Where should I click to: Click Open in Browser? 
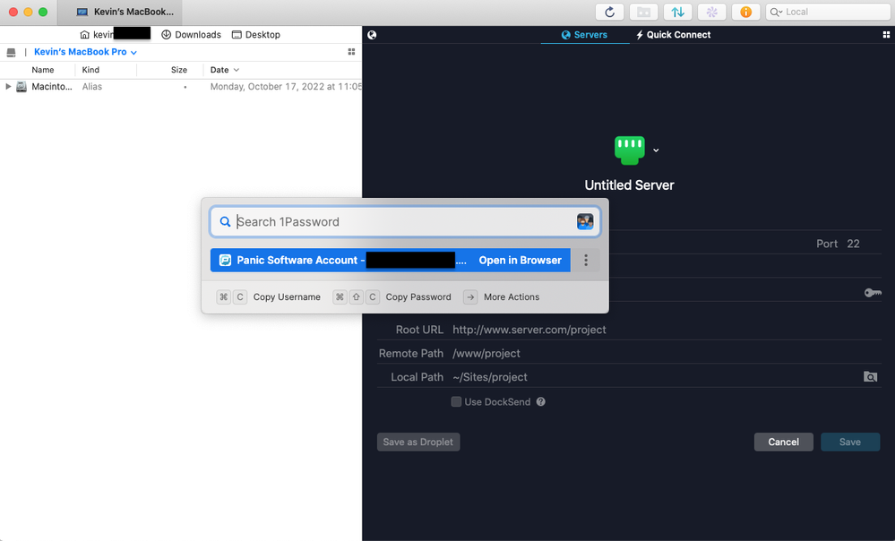(x=520, y=261)
